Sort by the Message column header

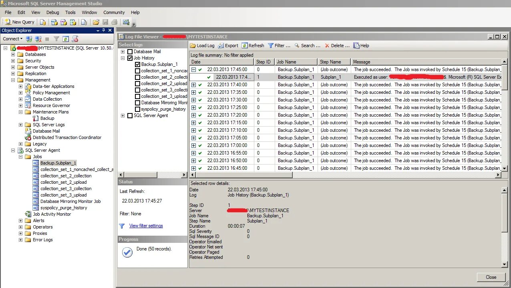pyautogui.click(x=427, y=62)
